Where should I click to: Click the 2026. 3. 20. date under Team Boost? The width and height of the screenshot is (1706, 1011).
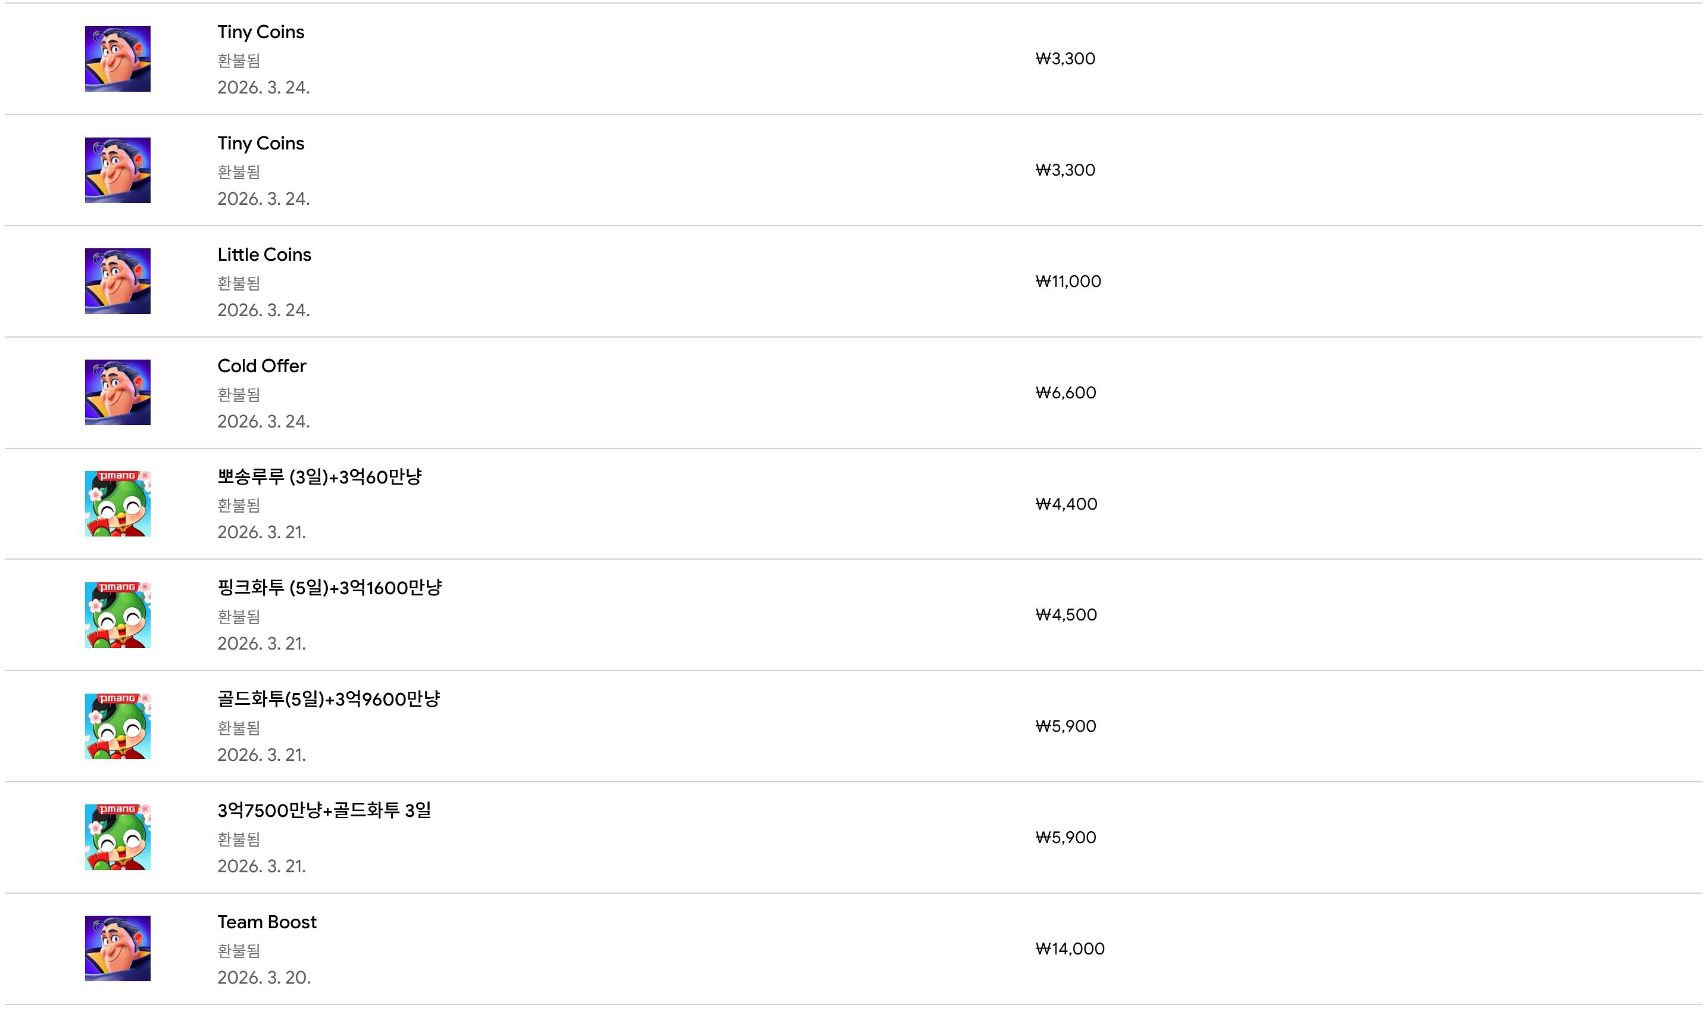pos(264,977)
